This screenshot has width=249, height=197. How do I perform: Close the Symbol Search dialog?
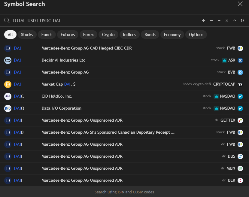240,4
